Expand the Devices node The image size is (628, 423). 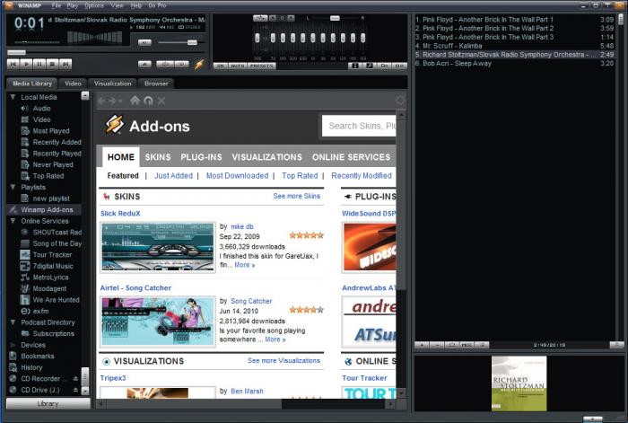click(x=13, y=345)
